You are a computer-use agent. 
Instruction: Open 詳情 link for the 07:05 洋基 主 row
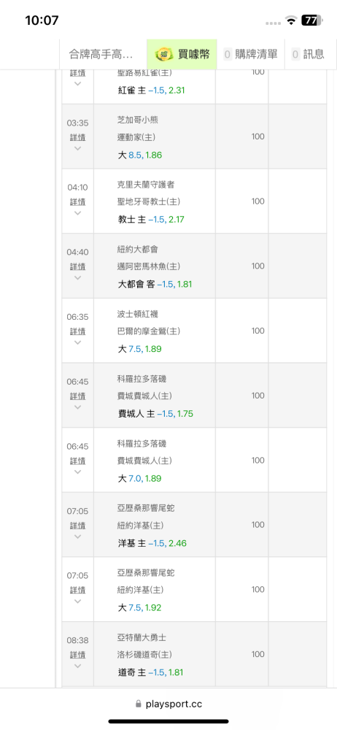[78, 526]
